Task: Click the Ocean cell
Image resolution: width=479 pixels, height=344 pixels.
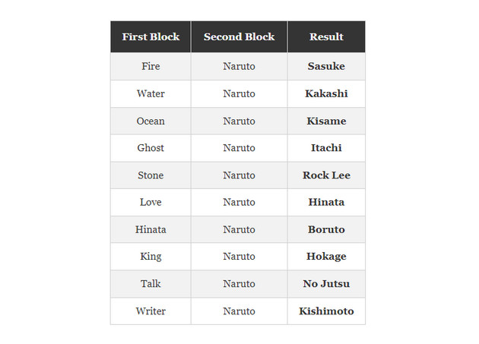Action: [151, 121]
